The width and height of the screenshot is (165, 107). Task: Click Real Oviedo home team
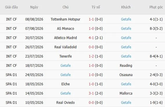[65, 102]
